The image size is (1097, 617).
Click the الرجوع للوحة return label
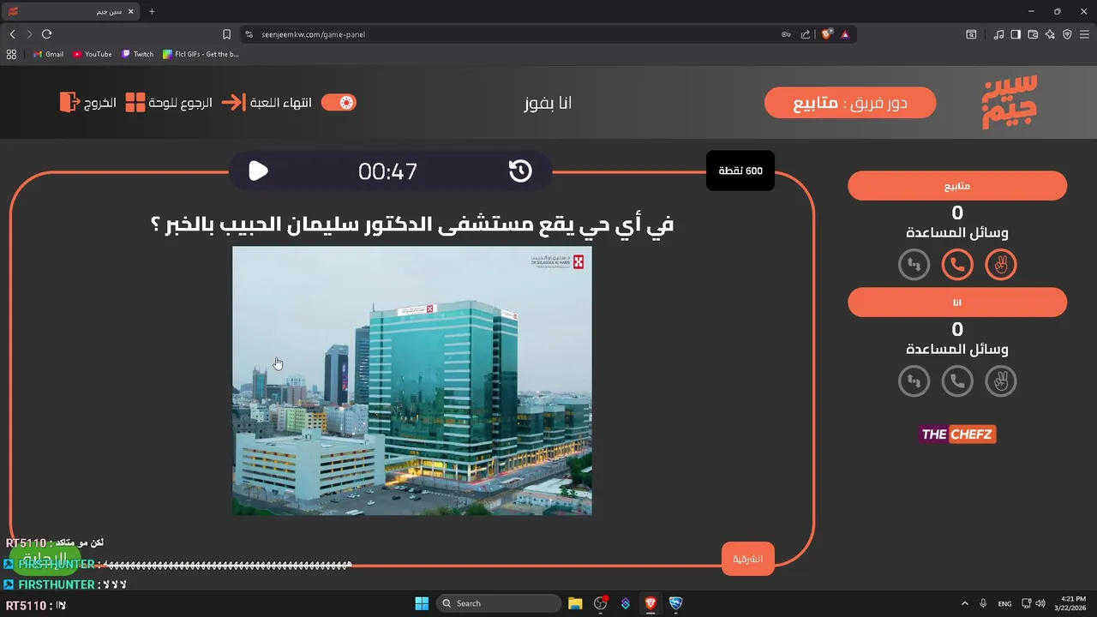point(180,103)
